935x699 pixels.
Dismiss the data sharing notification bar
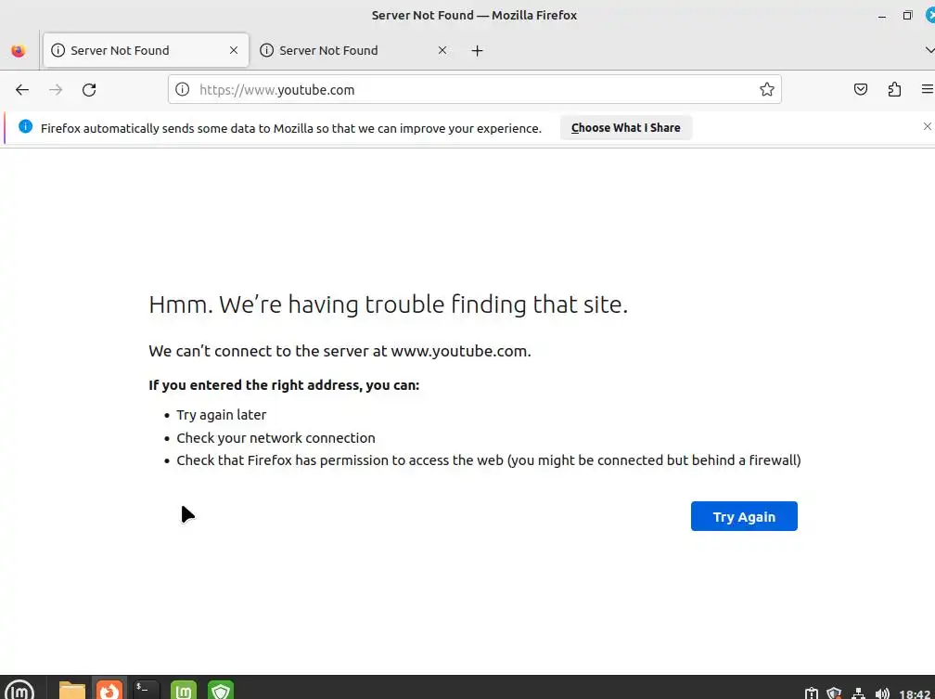point(927,126)
